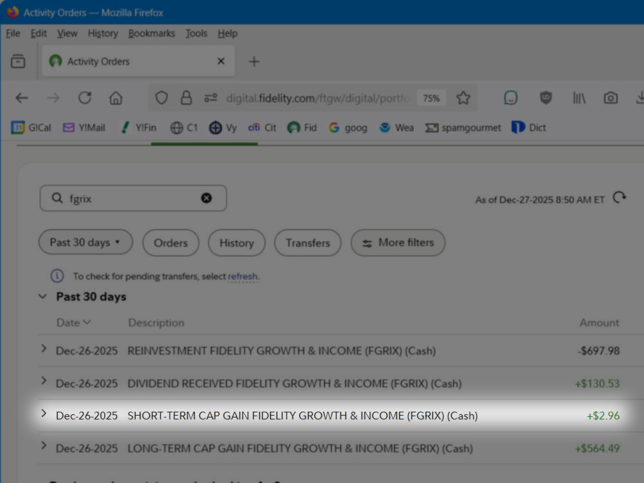Open site permissions icon in address bar

(x=211, y=98)
